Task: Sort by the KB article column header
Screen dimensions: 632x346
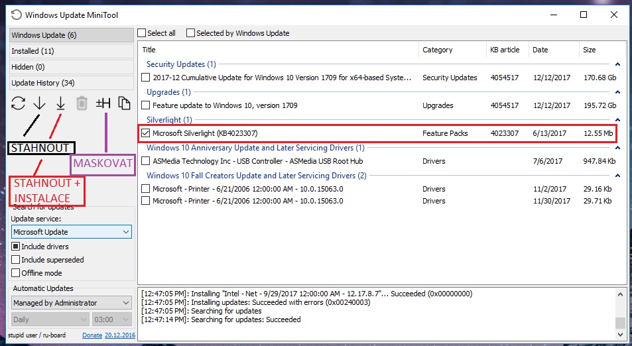Action: point(508,50)
